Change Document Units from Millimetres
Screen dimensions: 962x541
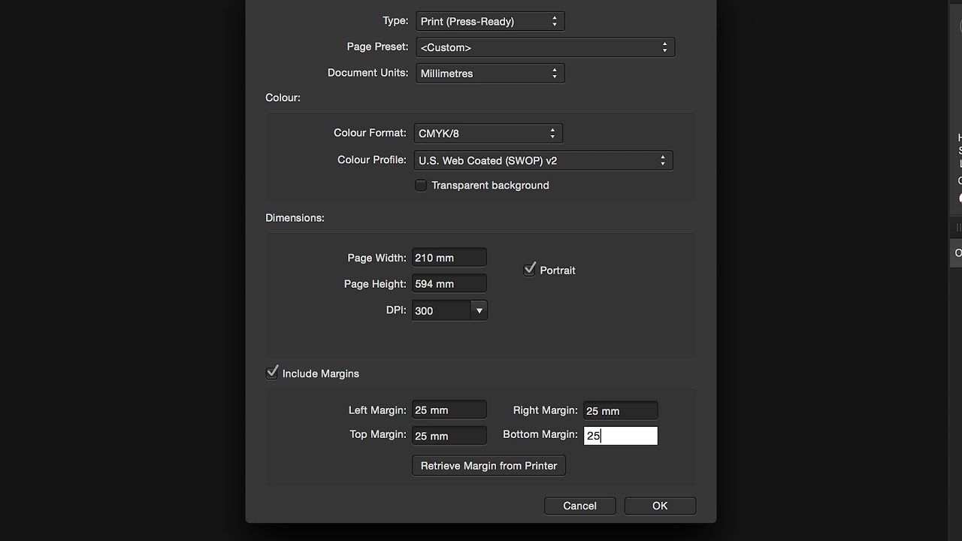click(x=490, y=73)
